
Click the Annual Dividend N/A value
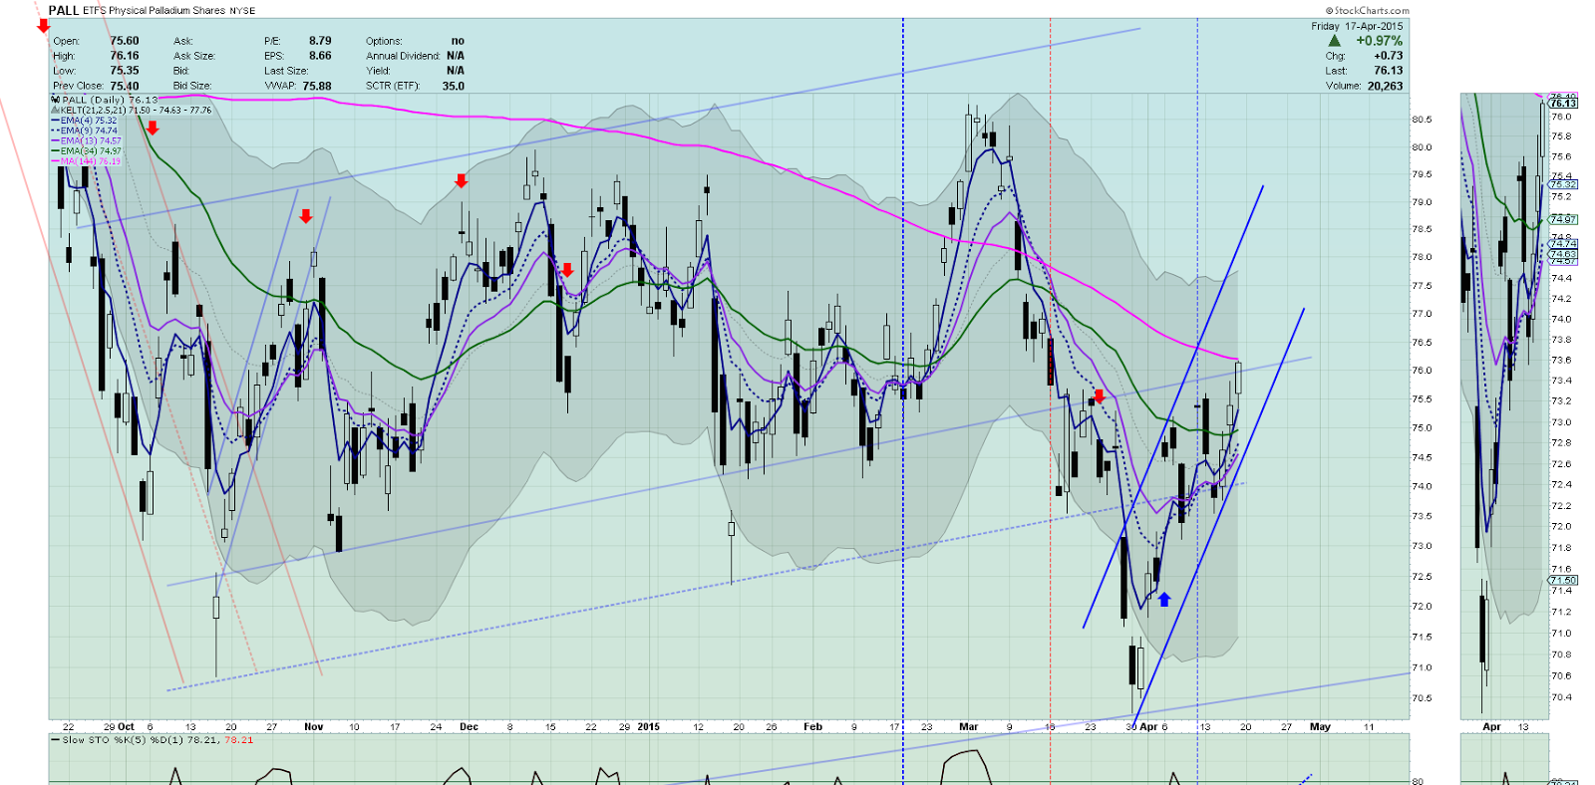[456, 56]
